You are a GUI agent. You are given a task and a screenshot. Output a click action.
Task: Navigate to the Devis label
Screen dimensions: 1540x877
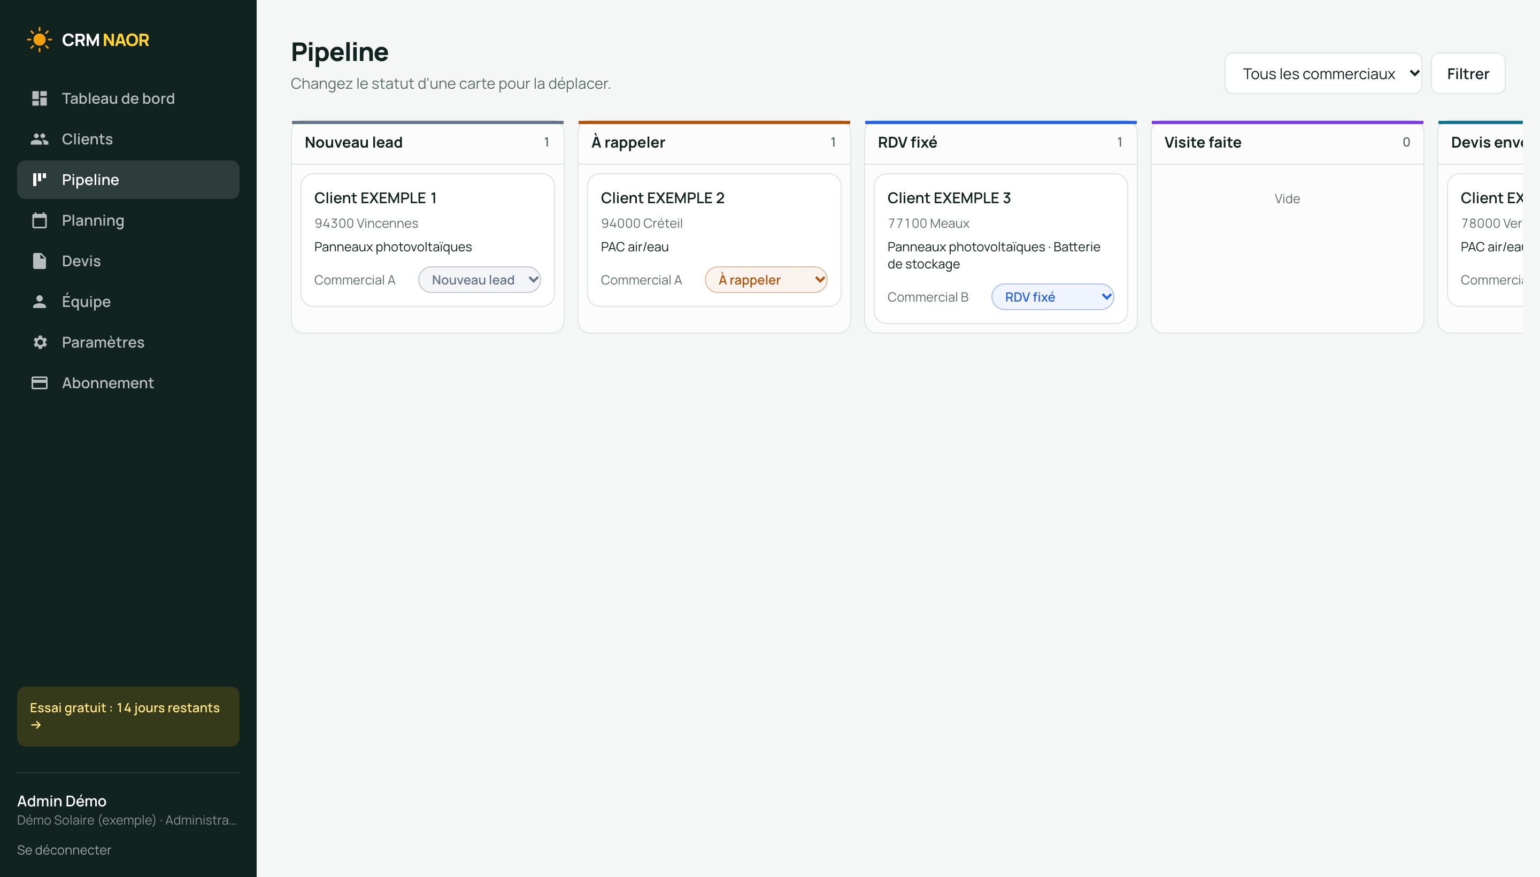point(81,261)
